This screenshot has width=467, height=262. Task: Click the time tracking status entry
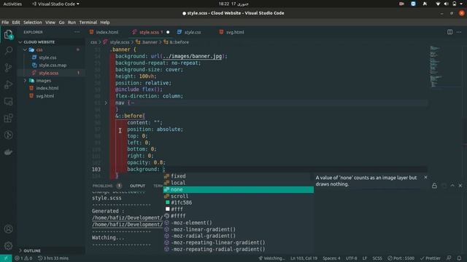pyautogui.click(x=53, y=258)
